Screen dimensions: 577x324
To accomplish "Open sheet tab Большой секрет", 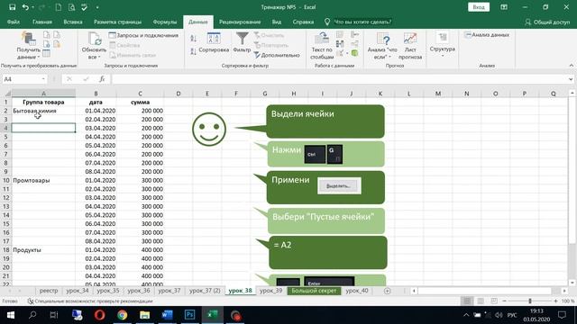I will point(314,291).
